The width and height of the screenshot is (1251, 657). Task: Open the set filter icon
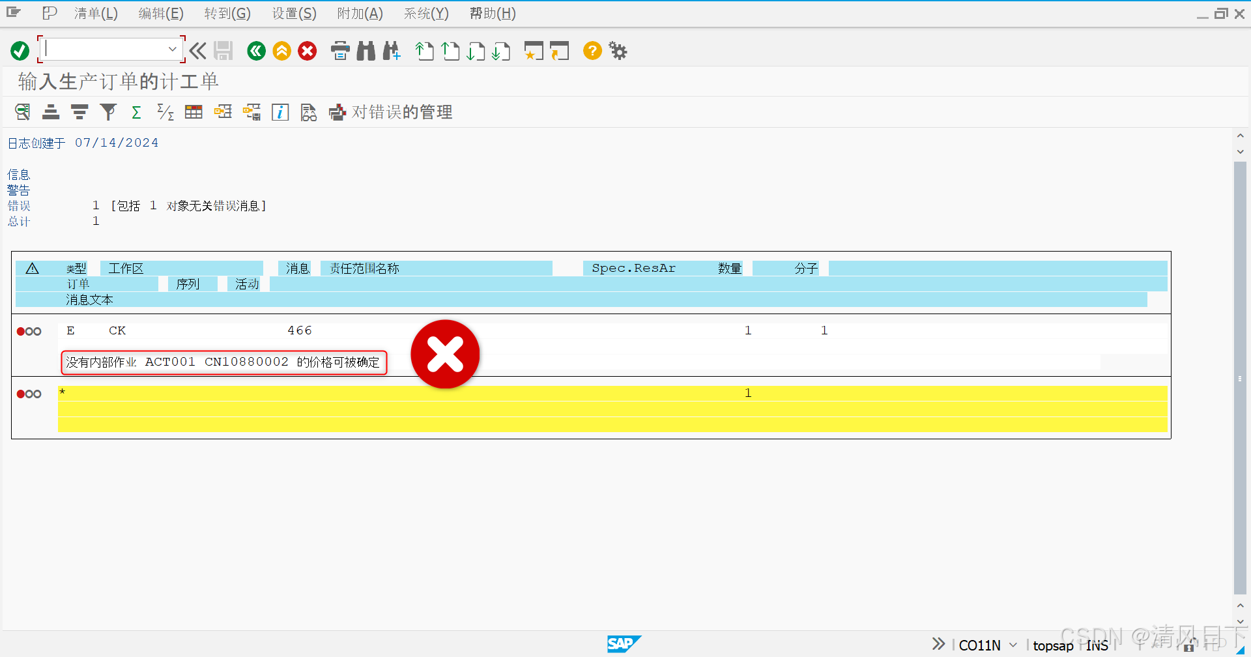click(108, 111)
